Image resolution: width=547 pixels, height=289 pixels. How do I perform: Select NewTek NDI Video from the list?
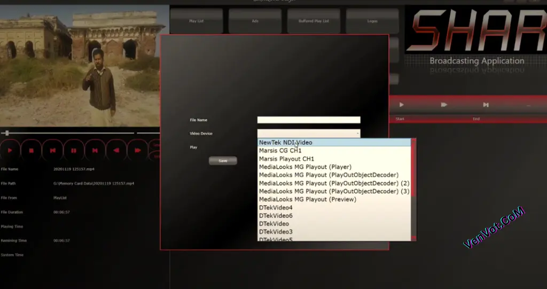tap(334, 143)
